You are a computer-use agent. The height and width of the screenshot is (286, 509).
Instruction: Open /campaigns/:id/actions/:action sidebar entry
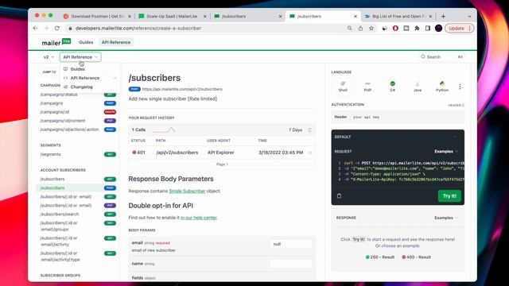[x=78, y=129]
